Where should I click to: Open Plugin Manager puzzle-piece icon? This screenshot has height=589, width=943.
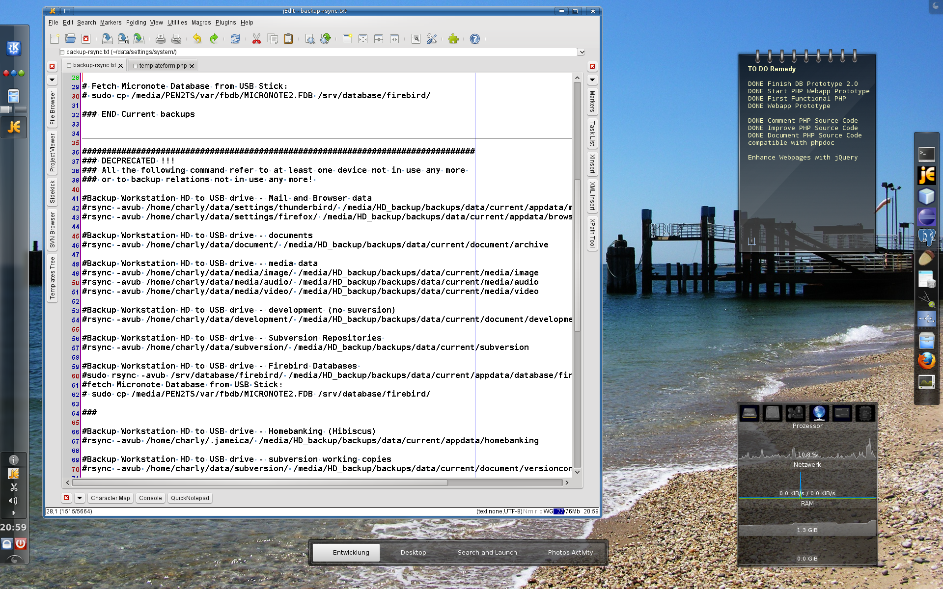(x=453, y=39)
